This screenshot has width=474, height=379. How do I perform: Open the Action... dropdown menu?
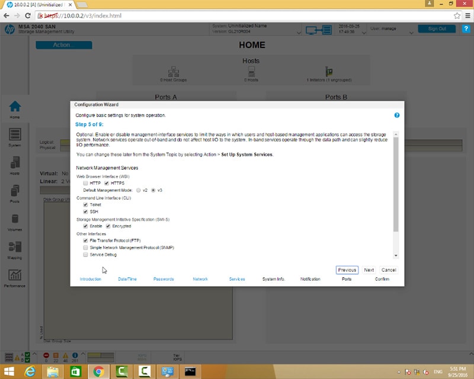point(64,45)
